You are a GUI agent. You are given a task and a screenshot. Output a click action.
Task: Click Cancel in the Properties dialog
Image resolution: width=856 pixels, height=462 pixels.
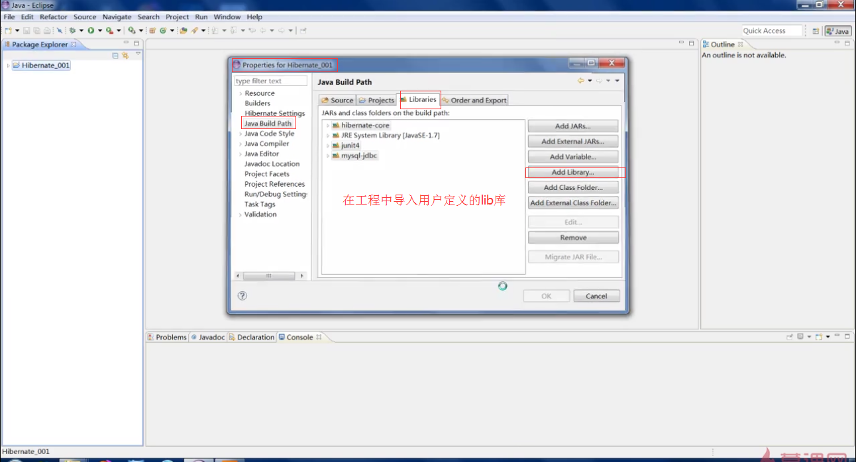click(x=596, y=296)
